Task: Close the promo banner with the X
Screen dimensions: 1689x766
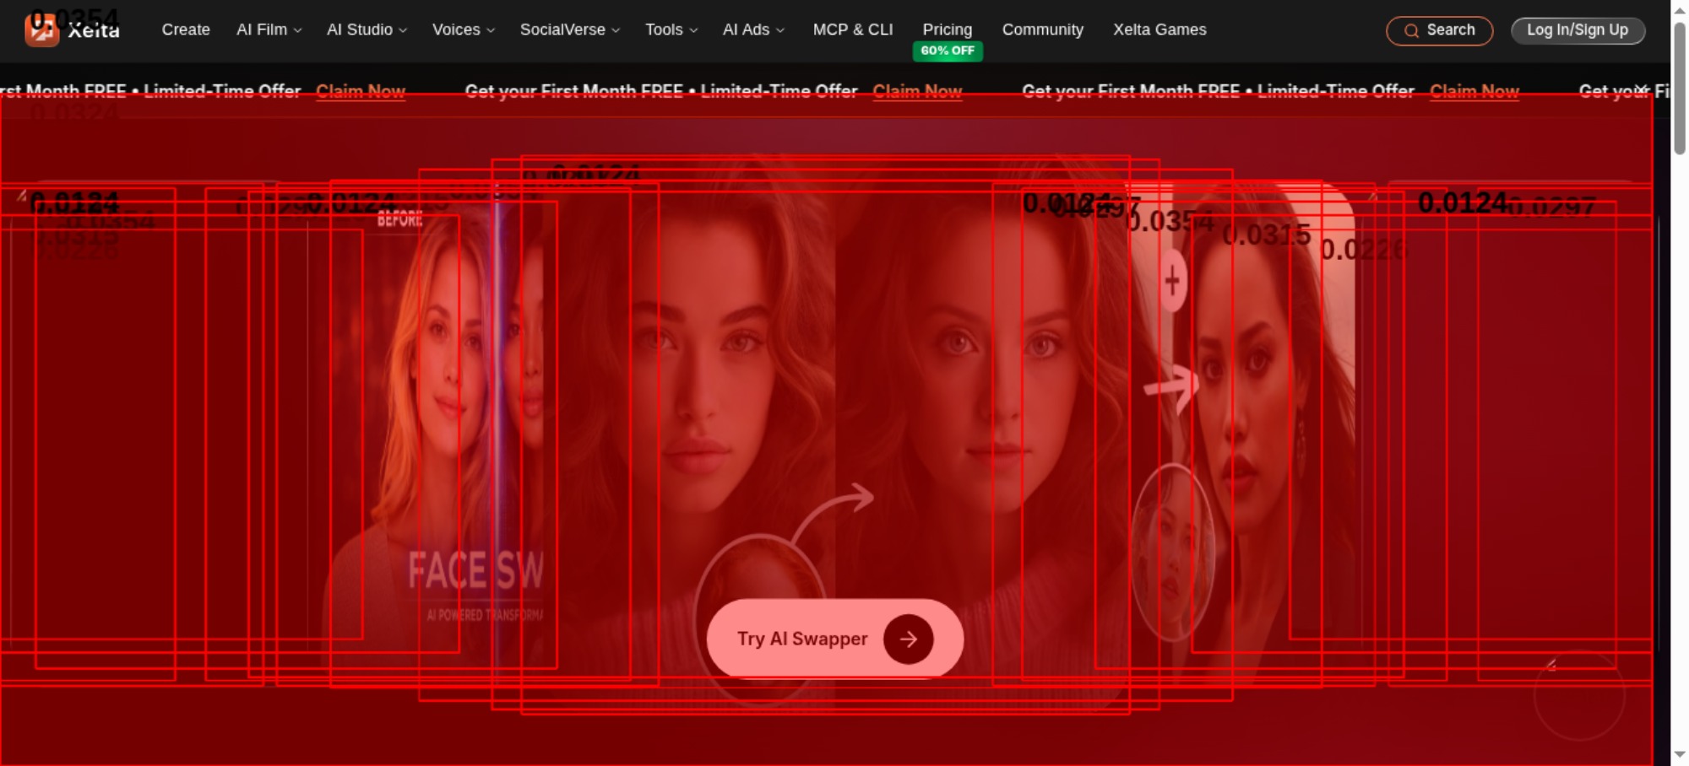Action: click(x=1641, y=89)
